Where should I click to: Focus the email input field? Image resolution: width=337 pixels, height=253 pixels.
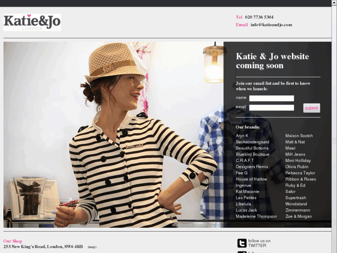tap(272, 108)
